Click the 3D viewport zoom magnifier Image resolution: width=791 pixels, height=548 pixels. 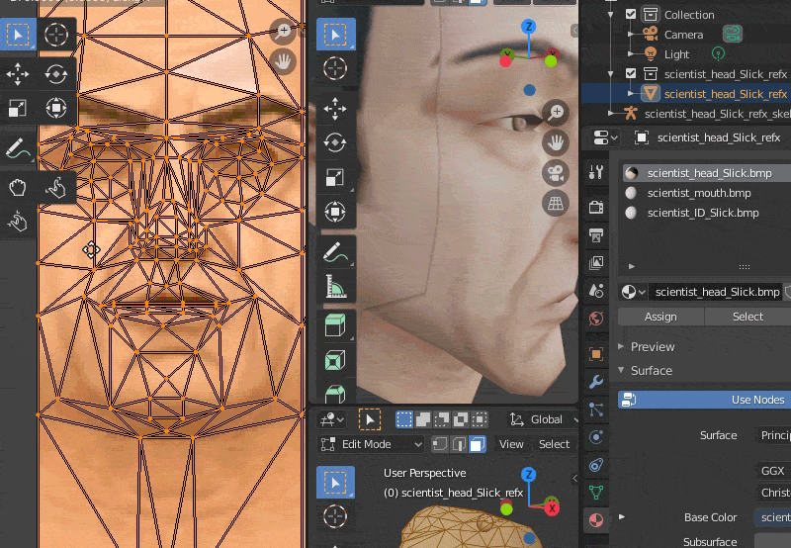(x=556, y=112)
